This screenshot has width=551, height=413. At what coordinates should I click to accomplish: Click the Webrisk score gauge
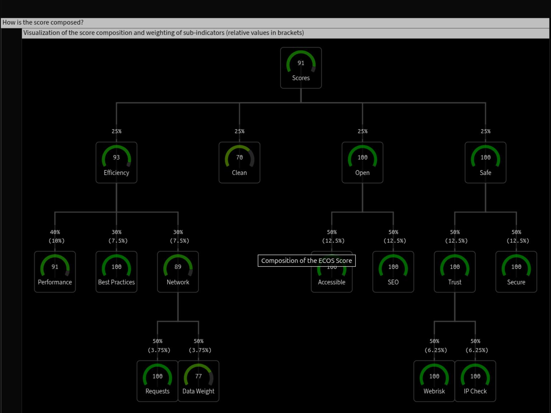click(x=434, y=381)
